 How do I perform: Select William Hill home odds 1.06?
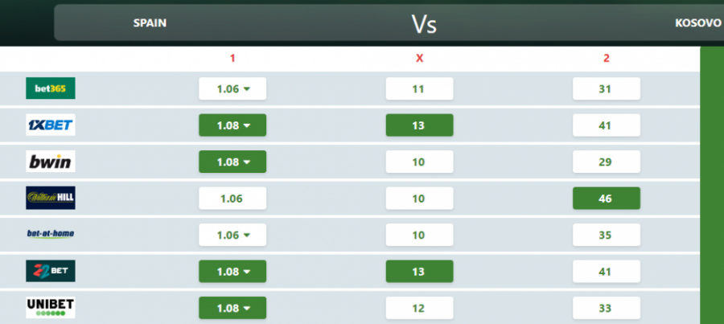pos(232,199)
